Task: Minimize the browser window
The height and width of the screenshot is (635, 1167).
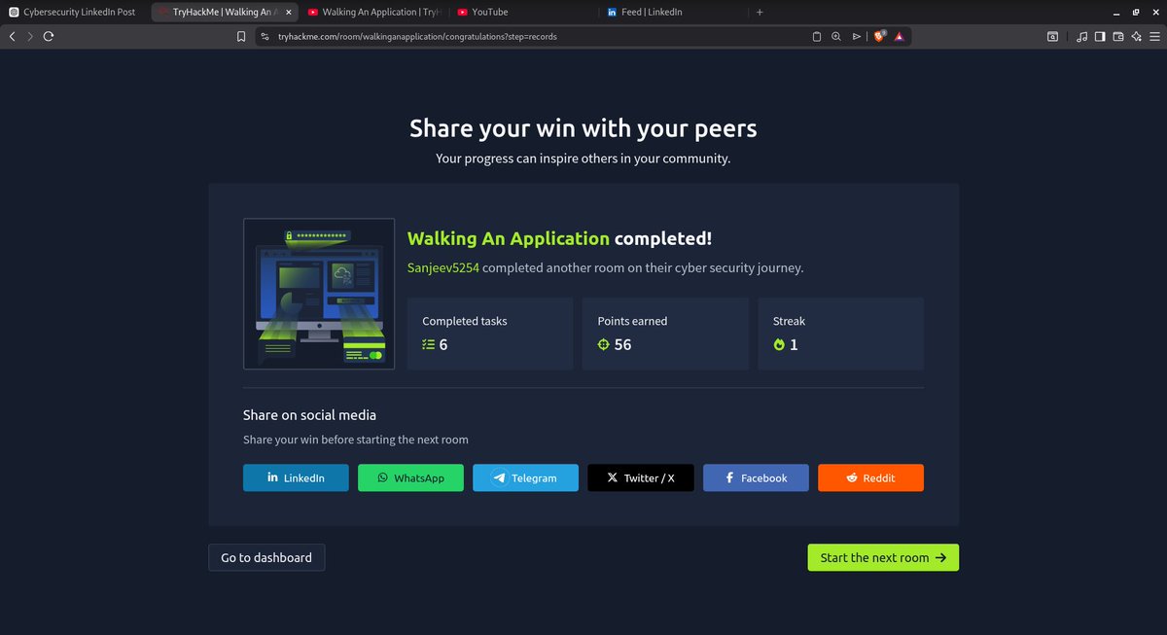Action: coord(1117,12)
